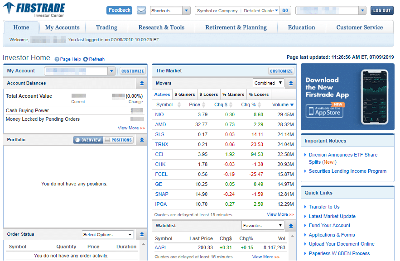Screen dimensions: 400x261
Task: Click the Paperless W-8BEN Process link
Action: [x=339, y=253]
